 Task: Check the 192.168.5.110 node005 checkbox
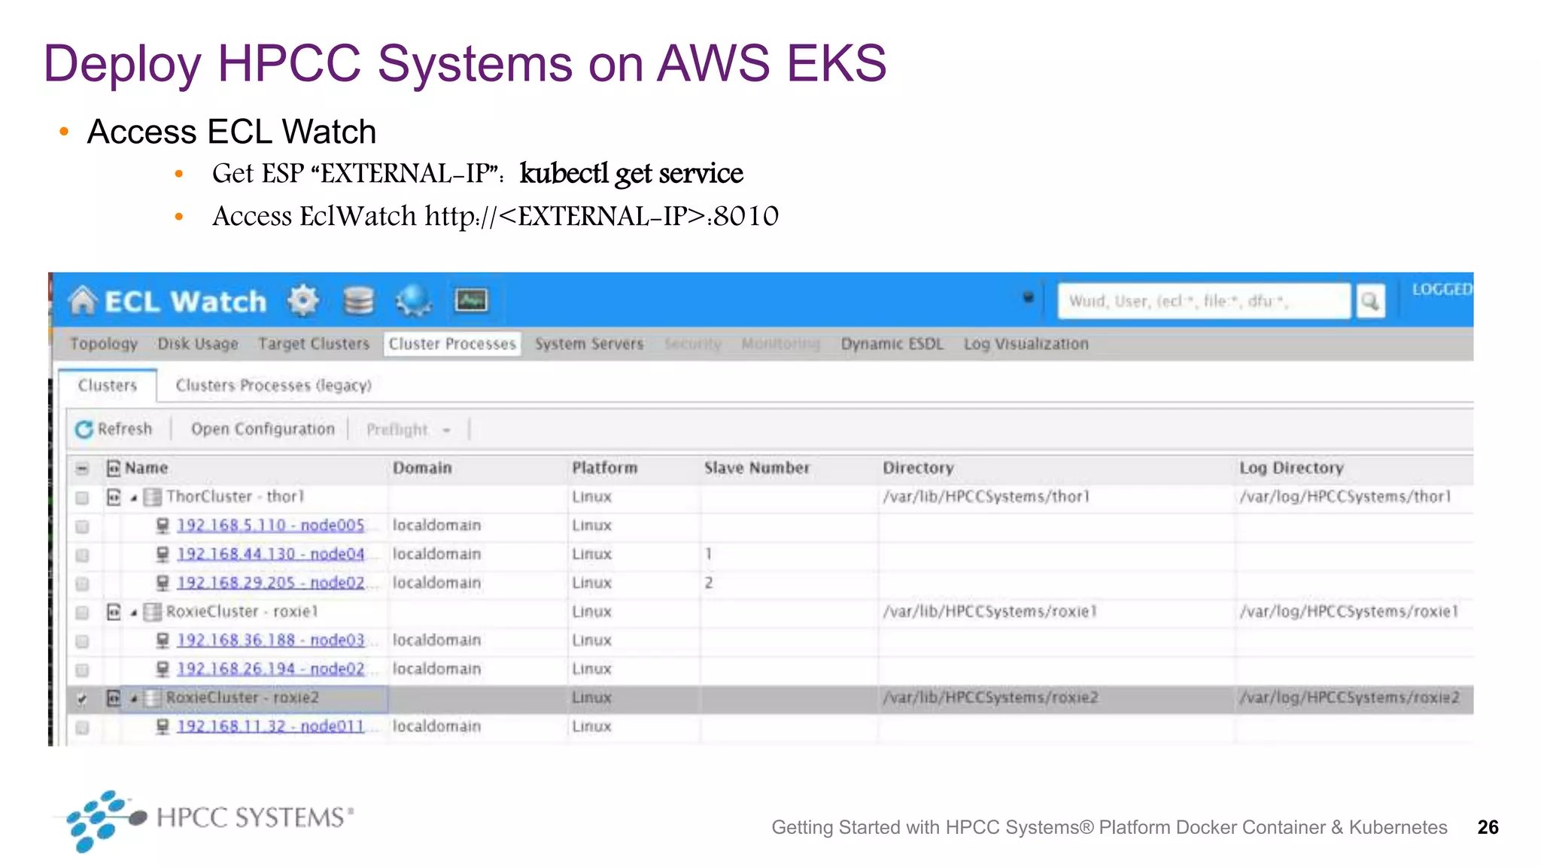pos(82,526)
